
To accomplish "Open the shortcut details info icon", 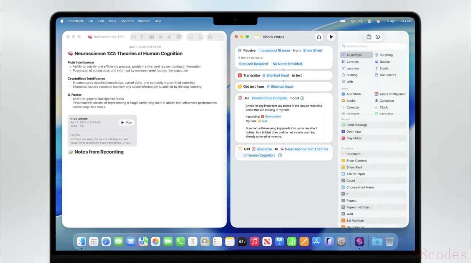I will click(x=378, y=37).
